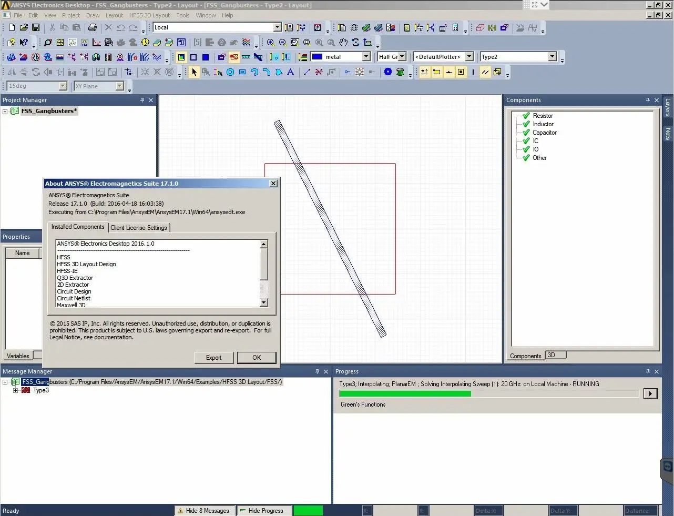Viewport: 674px width, 516px height.
Task: Draw a circle with the circle tool
Action: pyautogui.click(x=230, y=72)
